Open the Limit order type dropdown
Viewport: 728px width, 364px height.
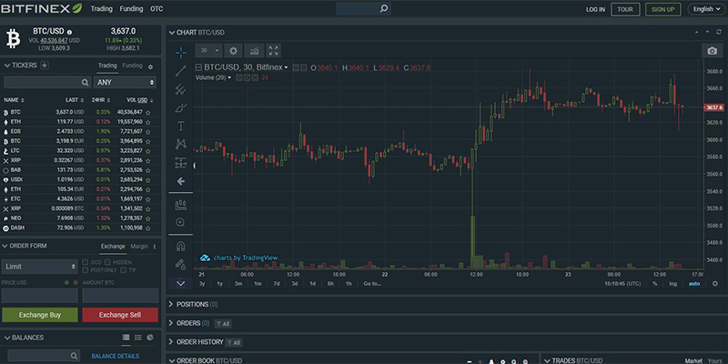coord(40,267)
